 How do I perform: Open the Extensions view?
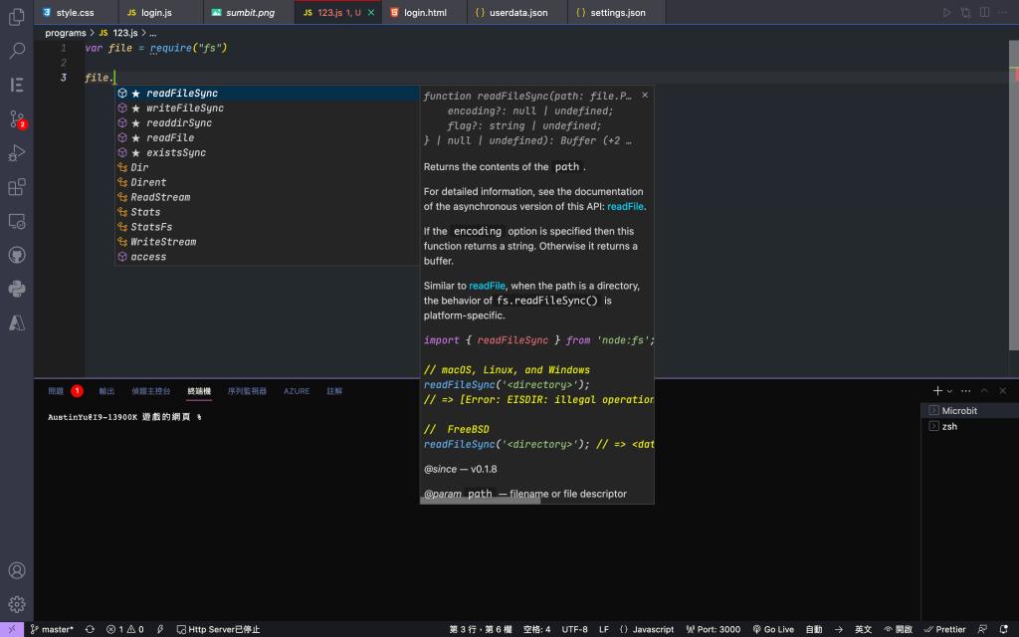[x=17, y=187]
